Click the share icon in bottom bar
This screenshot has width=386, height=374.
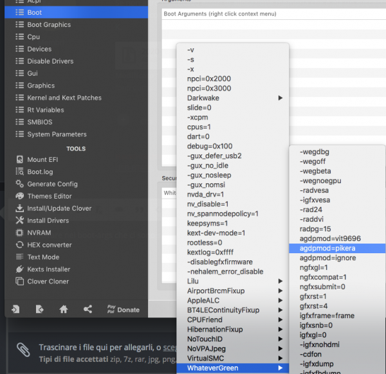point(87,309)
